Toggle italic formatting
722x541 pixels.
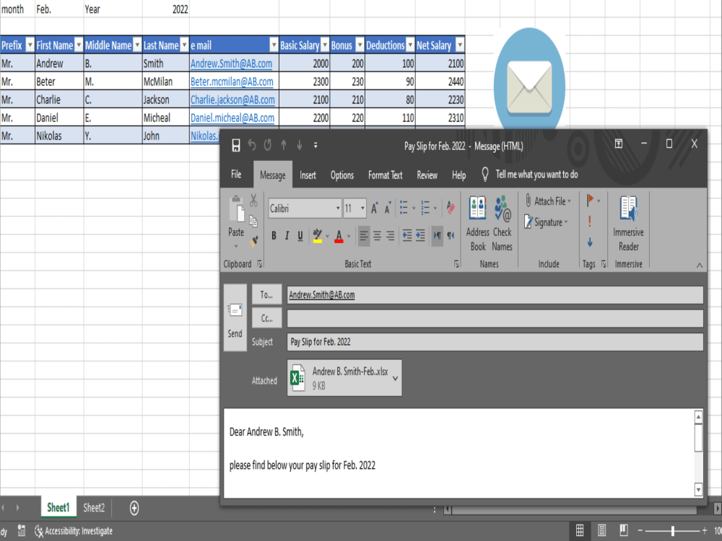coord(287,236)
